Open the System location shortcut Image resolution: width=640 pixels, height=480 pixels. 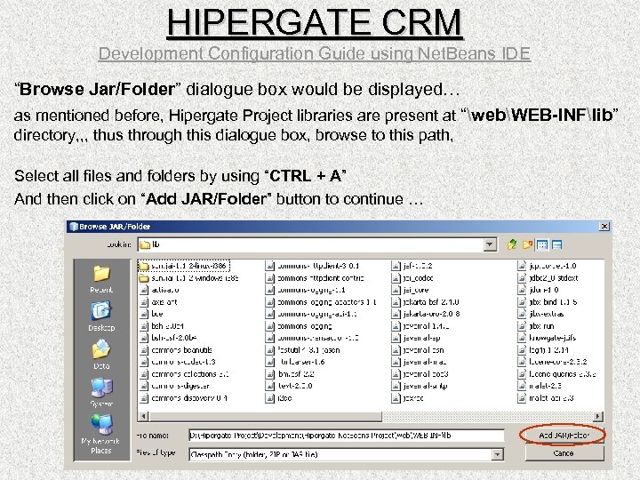point(101,392)
